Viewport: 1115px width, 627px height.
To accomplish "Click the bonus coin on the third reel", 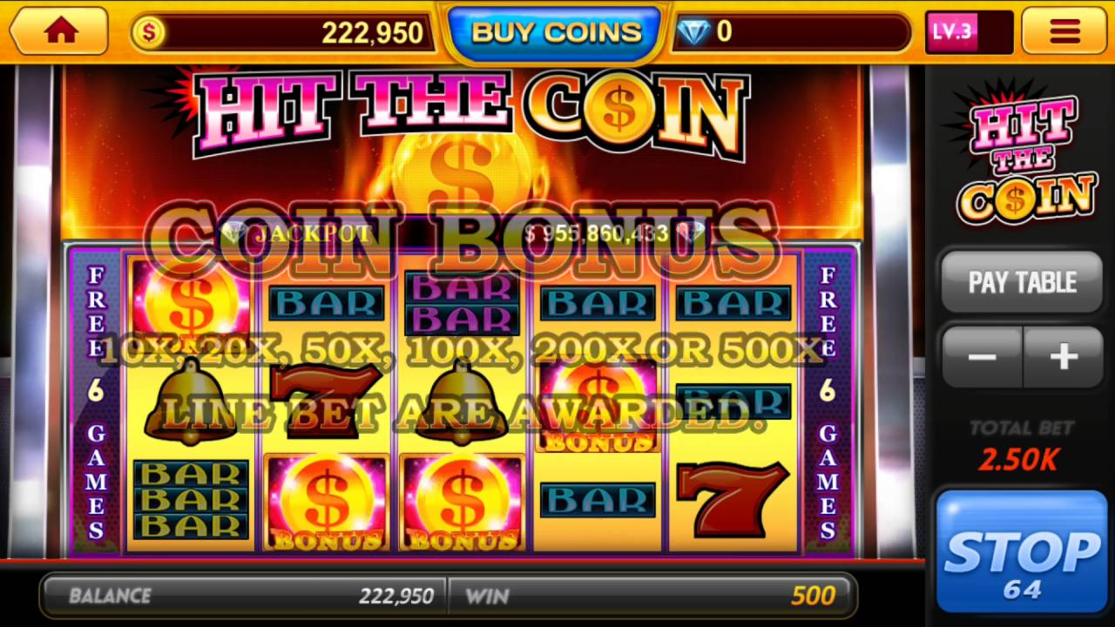I will (462, 502).
